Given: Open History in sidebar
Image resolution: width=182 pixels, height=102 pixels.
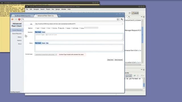Looking at the screenshot, I should [20, 37].
